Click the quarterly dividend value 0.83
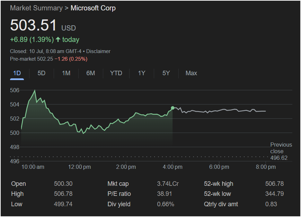Viewport: 301px width, 217px height. (271, 204)
